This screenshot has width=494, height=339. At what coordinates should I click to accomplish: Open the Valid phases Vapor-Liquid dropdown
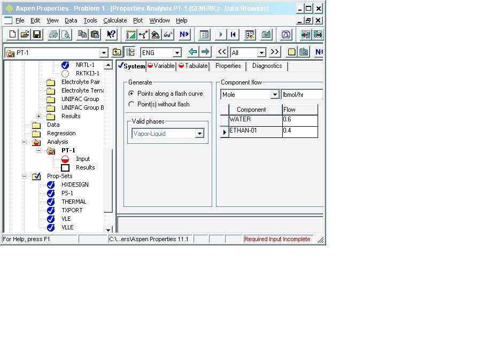(199, 134)
